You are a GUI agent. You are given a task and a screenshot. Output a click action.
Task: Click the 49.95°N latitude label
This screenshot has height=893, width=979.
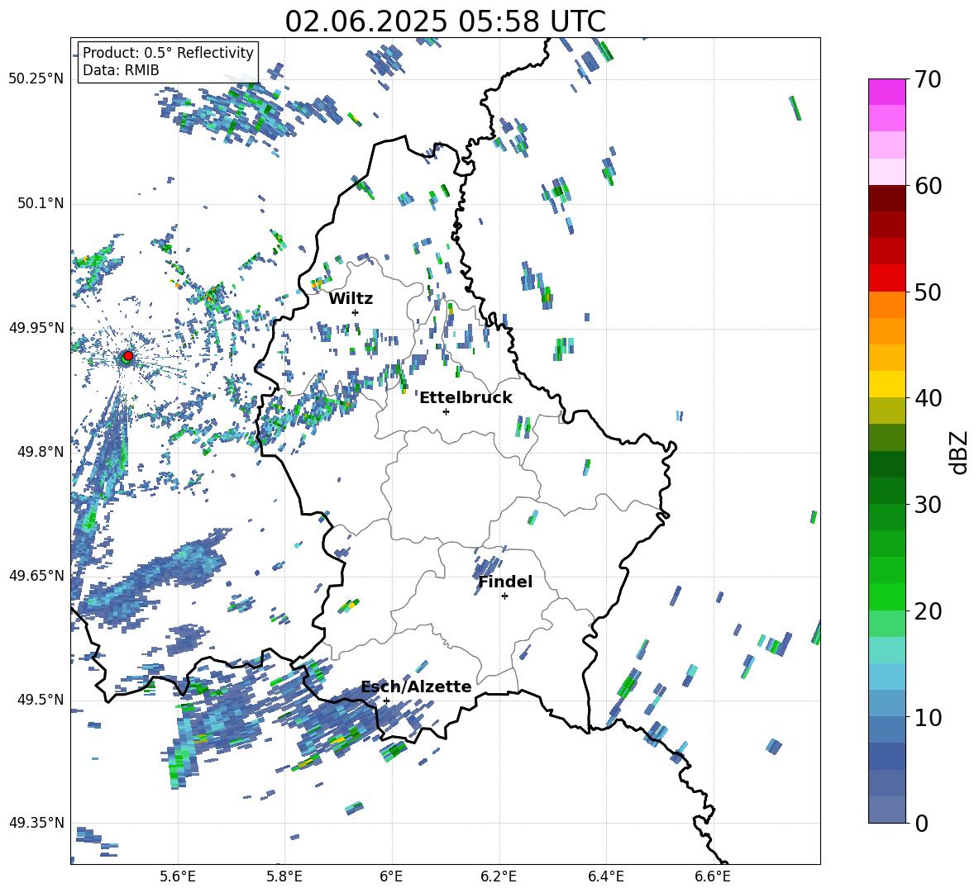coord(36,327)
